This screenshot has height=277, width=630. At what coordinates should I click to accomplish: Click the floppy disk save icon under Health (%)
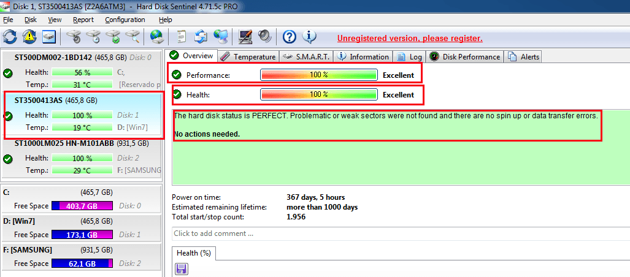pos(182,269)
